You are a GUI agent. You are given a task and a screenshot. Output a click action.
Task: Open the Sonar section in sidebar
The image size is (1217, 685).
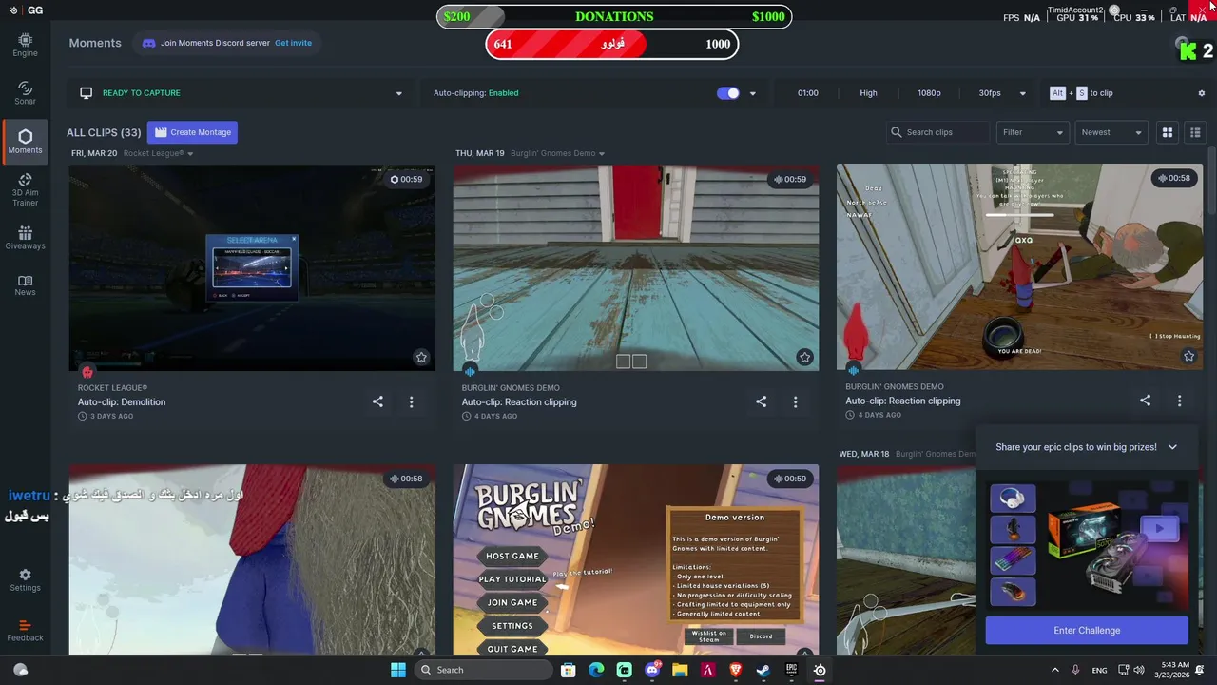point(25,93)
